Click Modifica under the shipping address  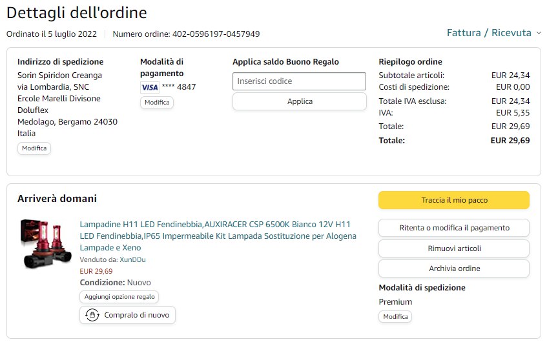[x=34, y=148]
